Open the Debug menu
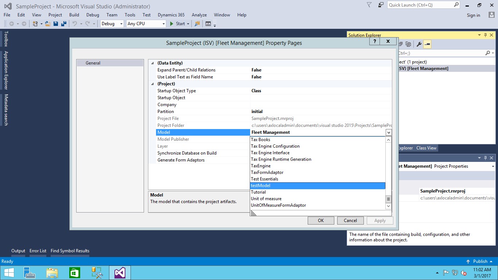This screenshot has width=498, height=280. [93, 15]
